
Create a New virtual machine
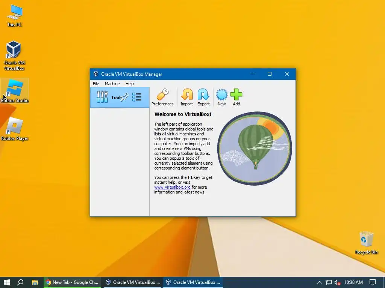[221, 97]
